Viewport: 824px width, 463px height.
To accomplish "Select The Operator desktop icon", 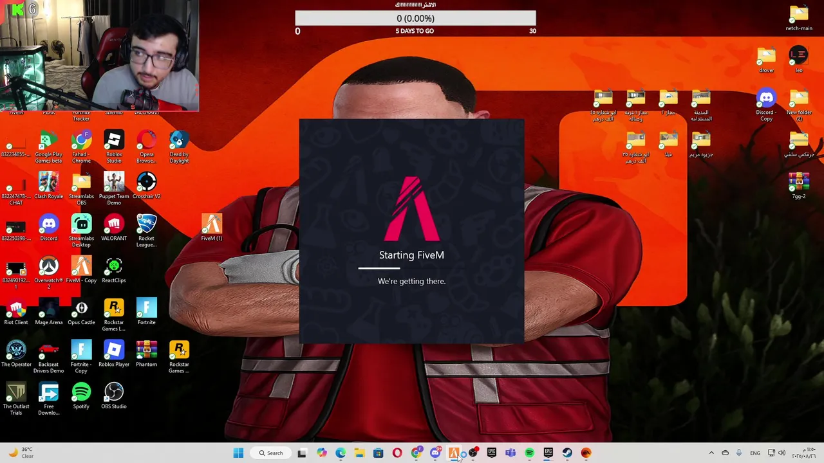I will (x=16, y=354).
